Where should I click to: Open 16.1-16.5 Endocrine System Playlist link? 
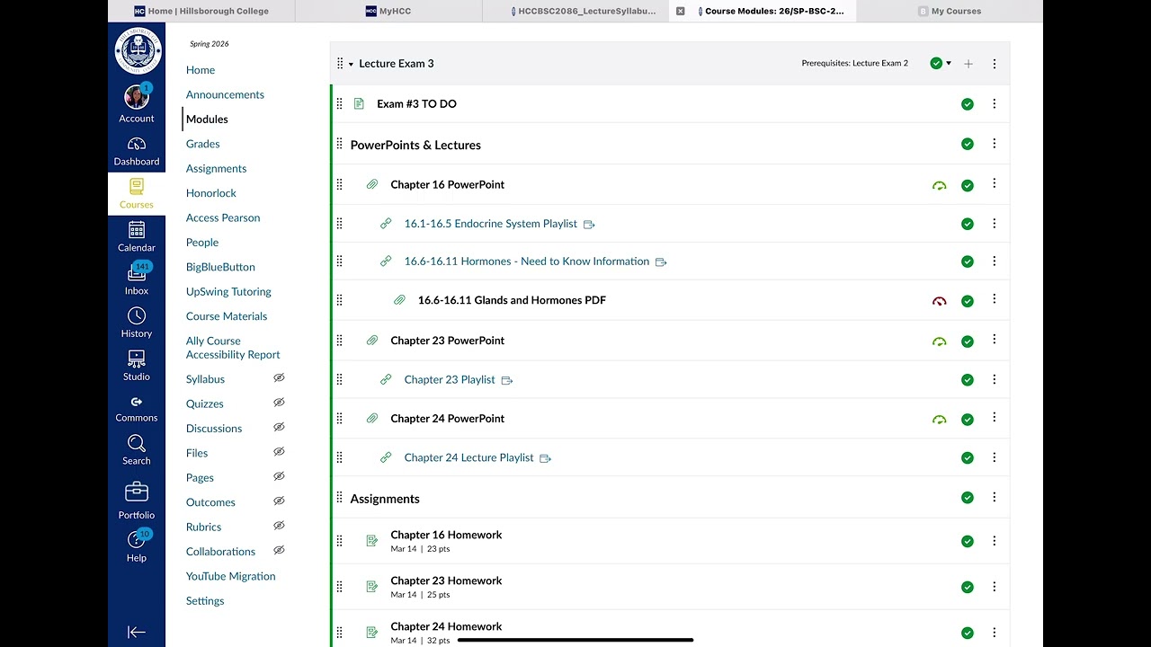(490, 224)
